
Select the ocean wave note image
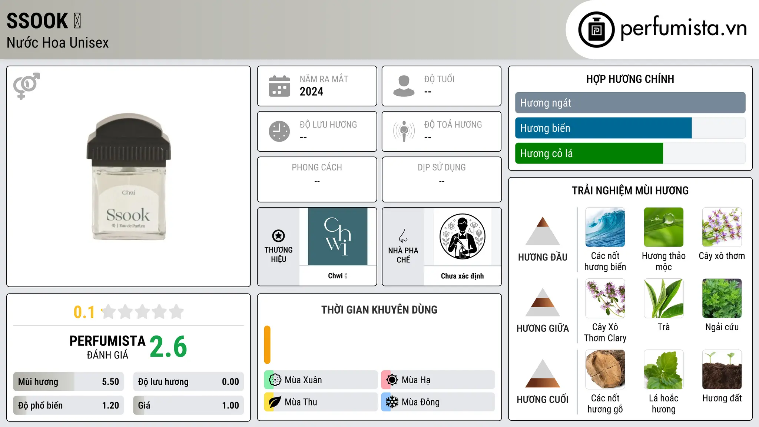tap(605, 227)
